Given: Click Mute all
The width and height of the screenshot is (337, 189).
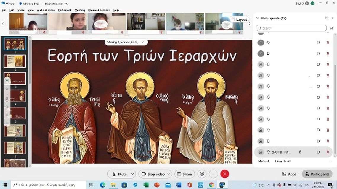Looking at the screenshot, I should point(264,161).
